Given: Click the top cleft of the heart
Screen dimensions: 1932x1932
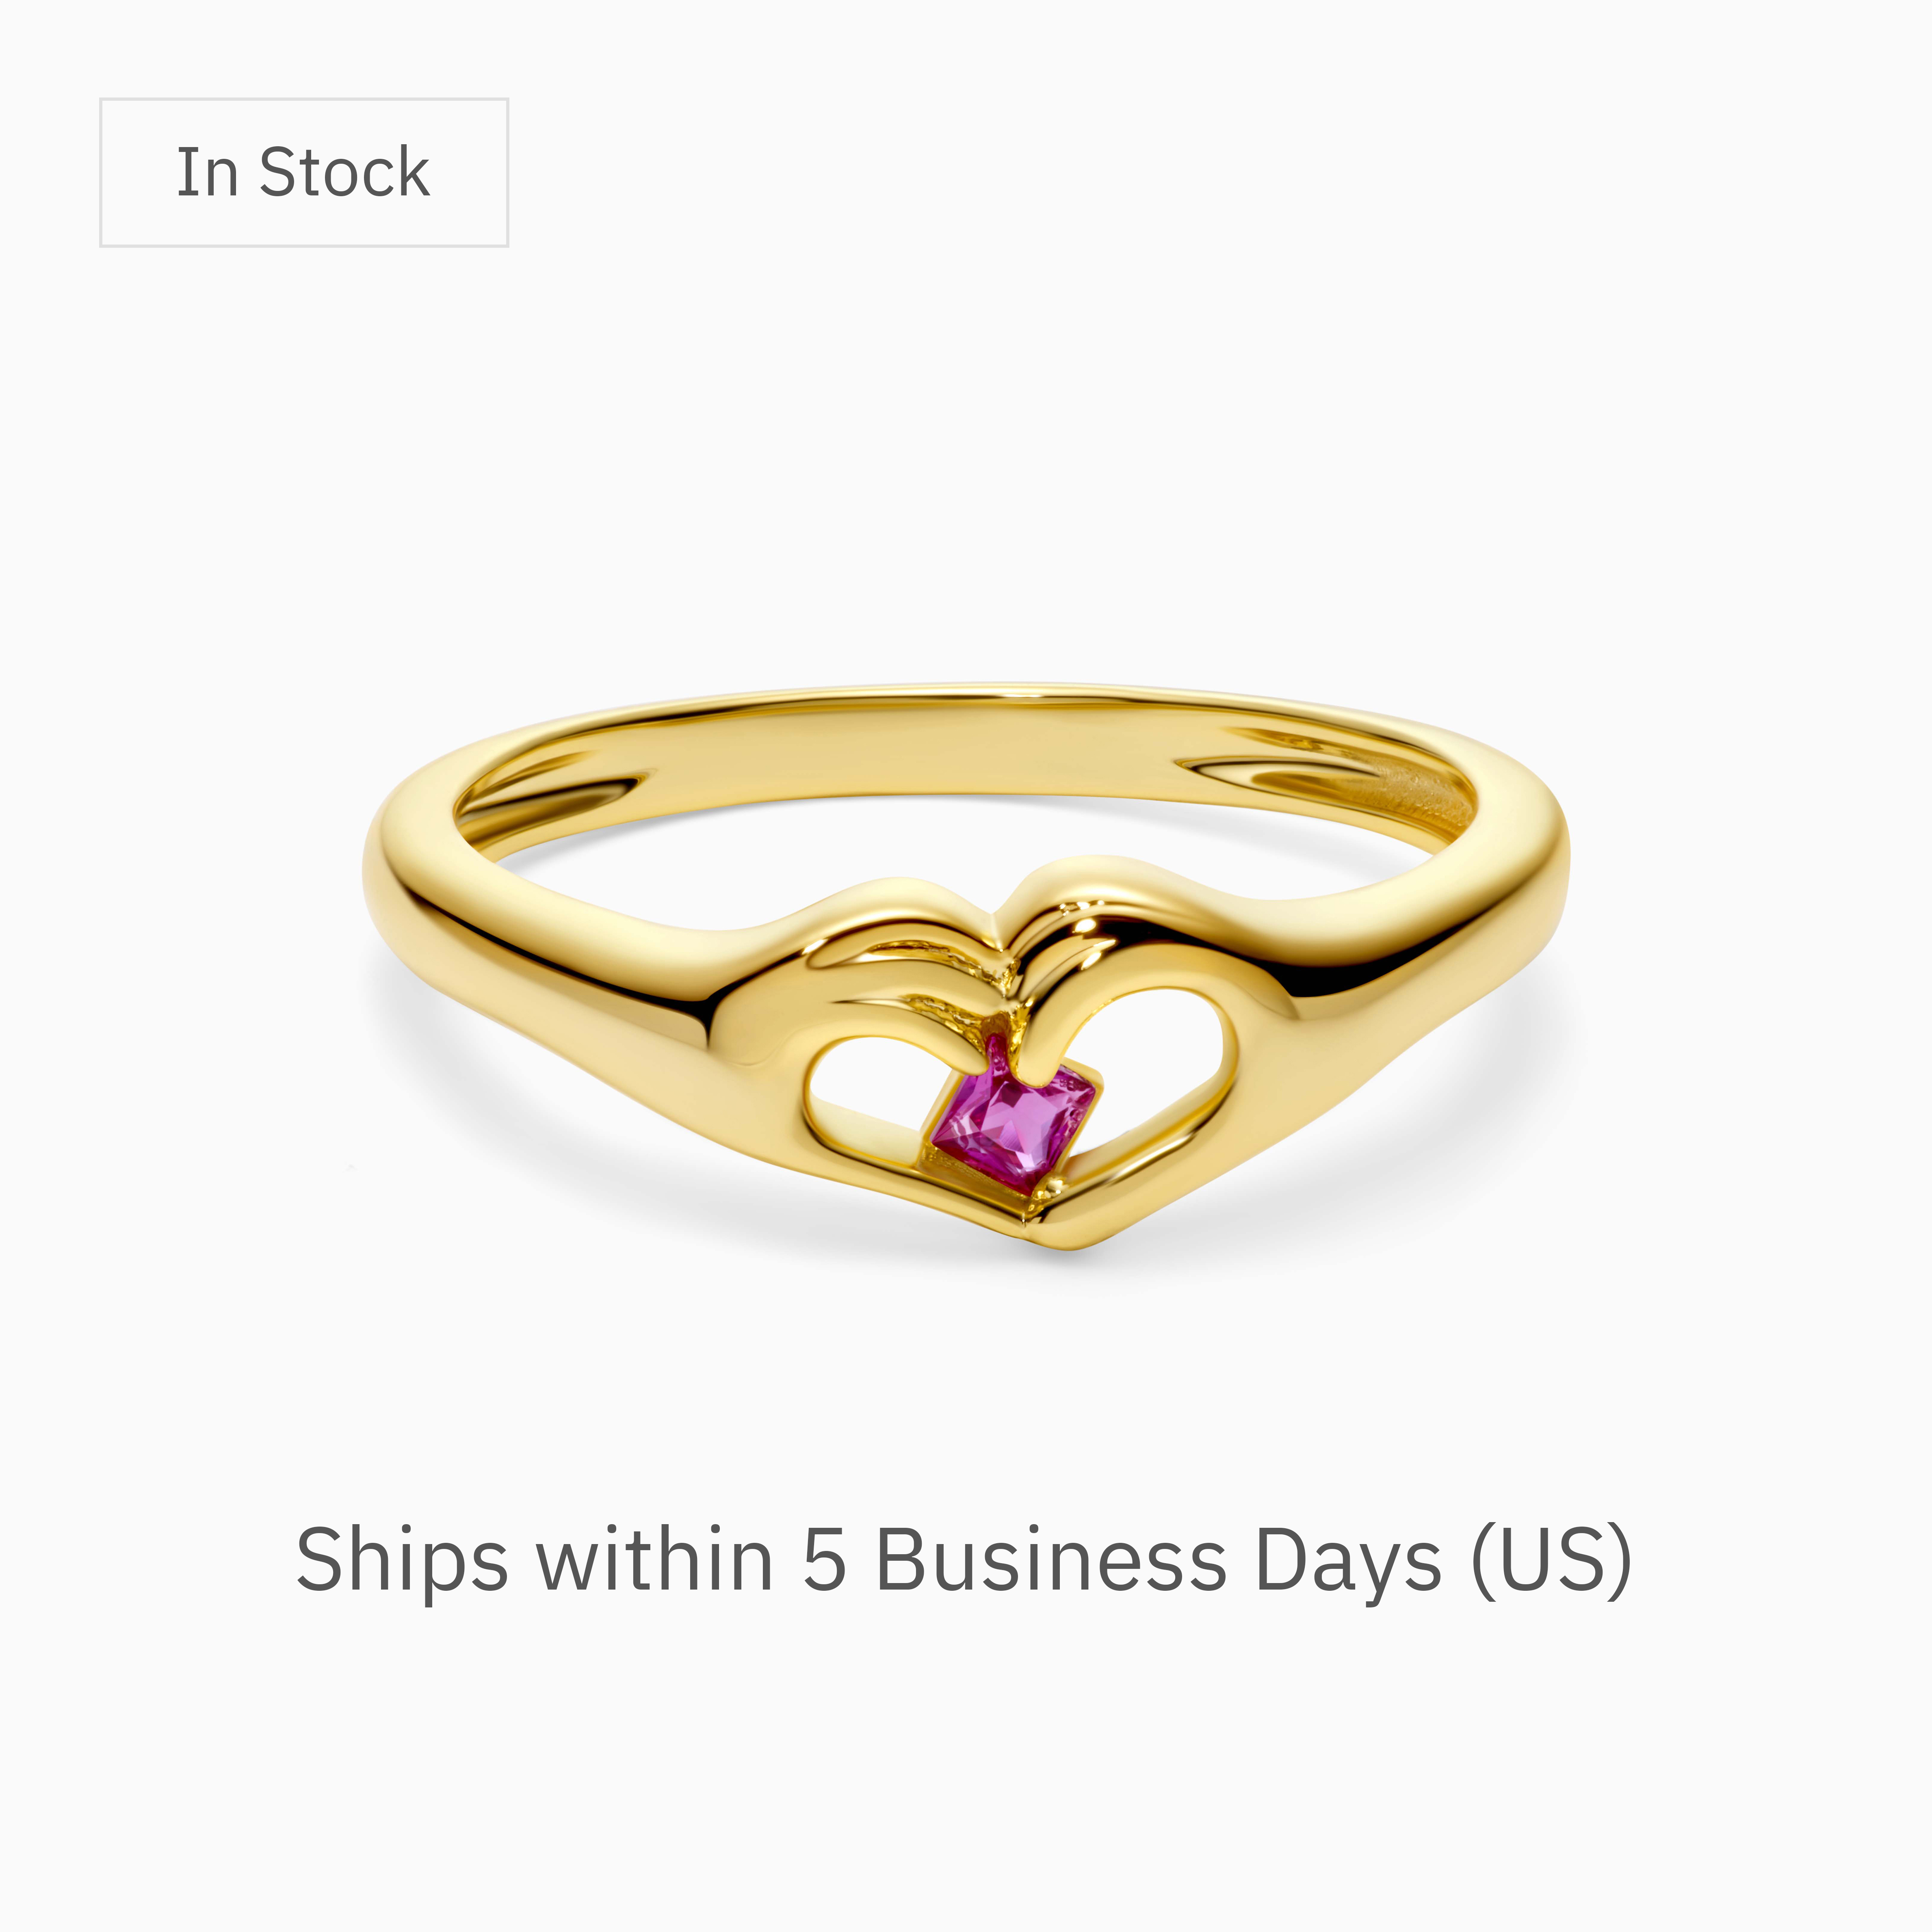Looking at the screenshot, I should pyautogui.click(x=1000, y=925).
